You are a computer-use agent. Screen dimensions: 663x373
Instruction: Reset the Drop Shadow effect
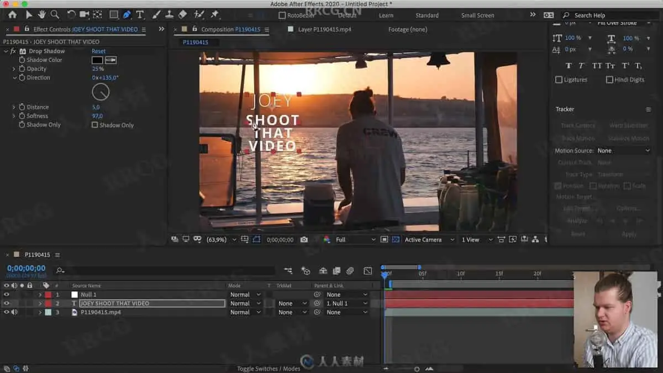[98, 51]
